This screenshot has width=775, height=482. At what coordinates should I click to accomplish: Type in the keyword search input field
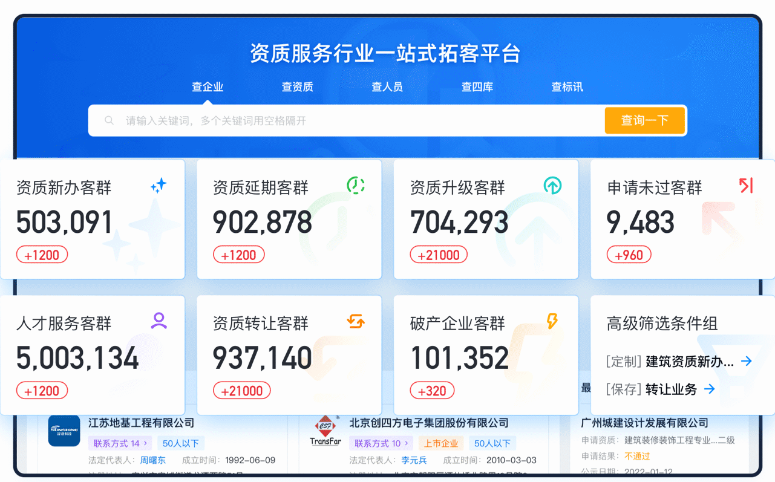pyautogui.click(x=357, y=121)
